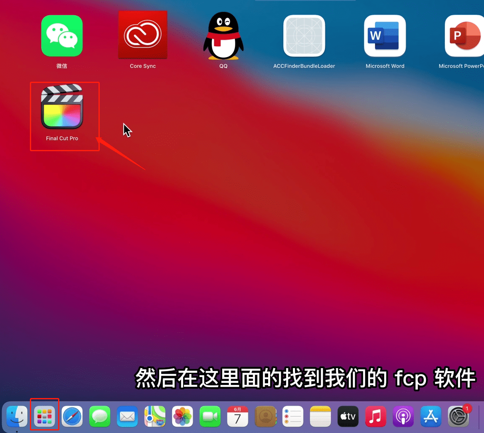Click the 'ACCFinderBundleLoader' label text

pos(304,66)
